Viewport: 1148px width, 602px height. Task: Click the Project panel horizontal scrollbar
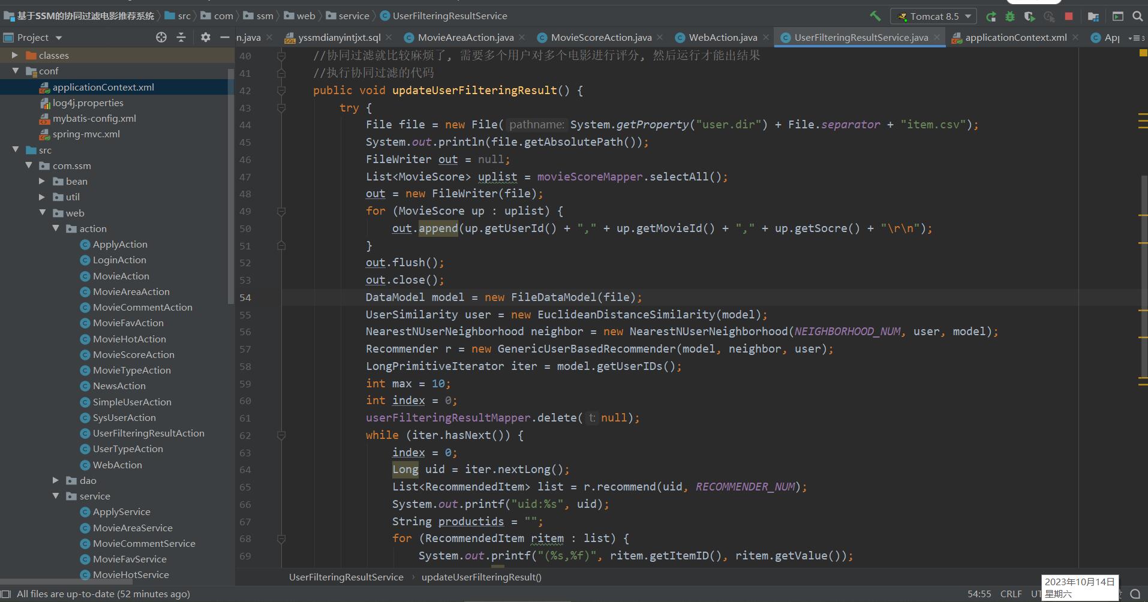click(66, 582)
